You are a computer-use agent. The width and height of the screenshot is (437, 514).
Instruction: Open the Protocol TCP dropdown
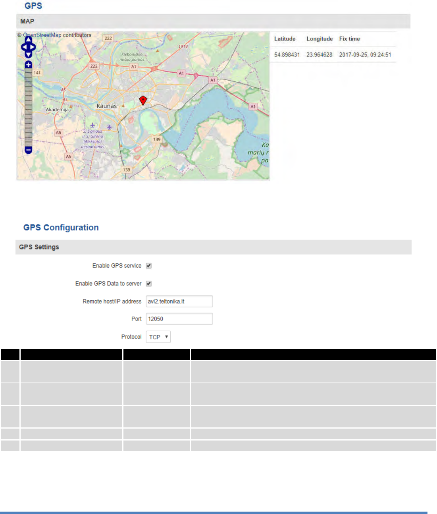[x=158, y=337]
